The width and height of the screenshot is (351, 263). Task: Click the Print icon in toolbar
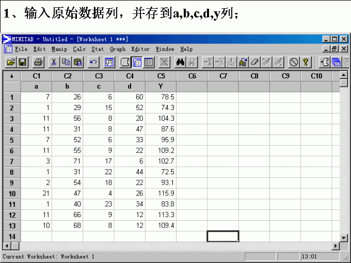click(x=38, y=62)
